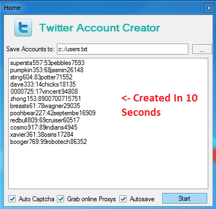Select the line "zhong153:8900700715751"
216x209 pixels.
45,99
